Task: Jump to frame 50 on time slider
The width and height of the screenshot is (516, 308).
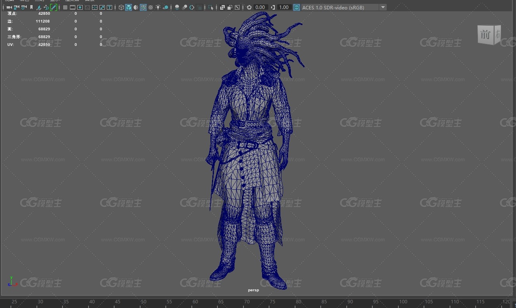Action: 144,302
